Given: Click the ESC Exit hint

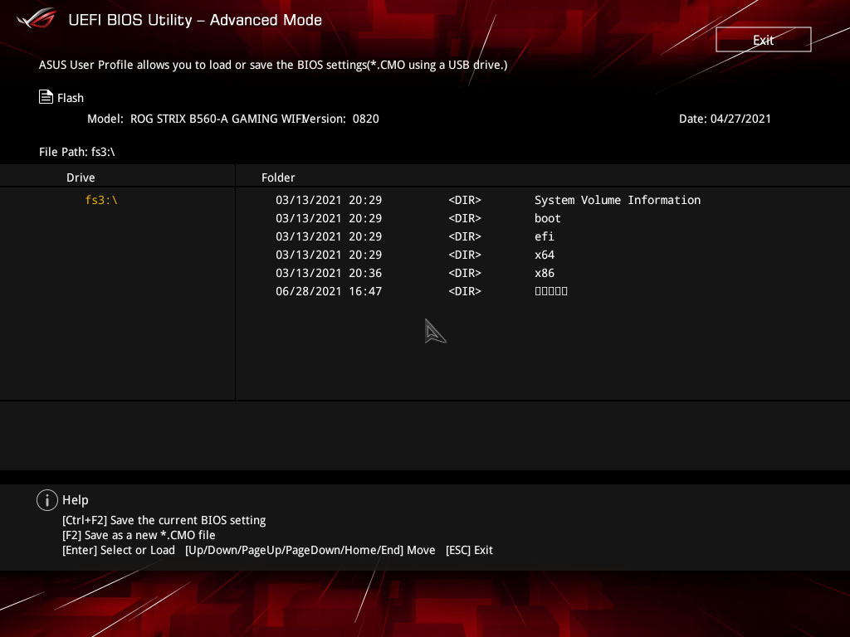Looking at the screenshot, I should (x=469, y=551).
